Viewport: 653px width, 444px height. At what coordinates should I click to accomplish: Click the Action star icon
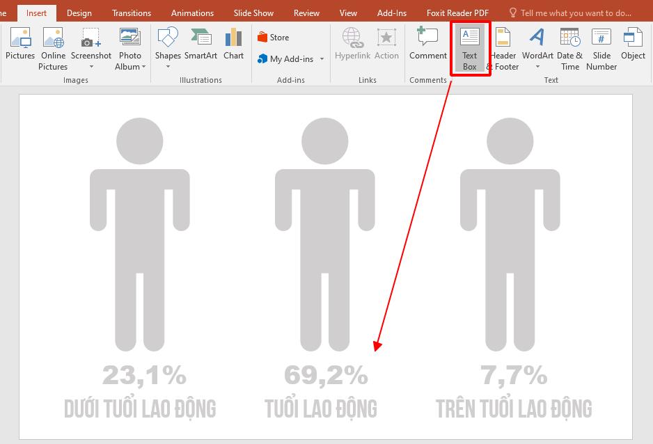[x=386, y=38]
